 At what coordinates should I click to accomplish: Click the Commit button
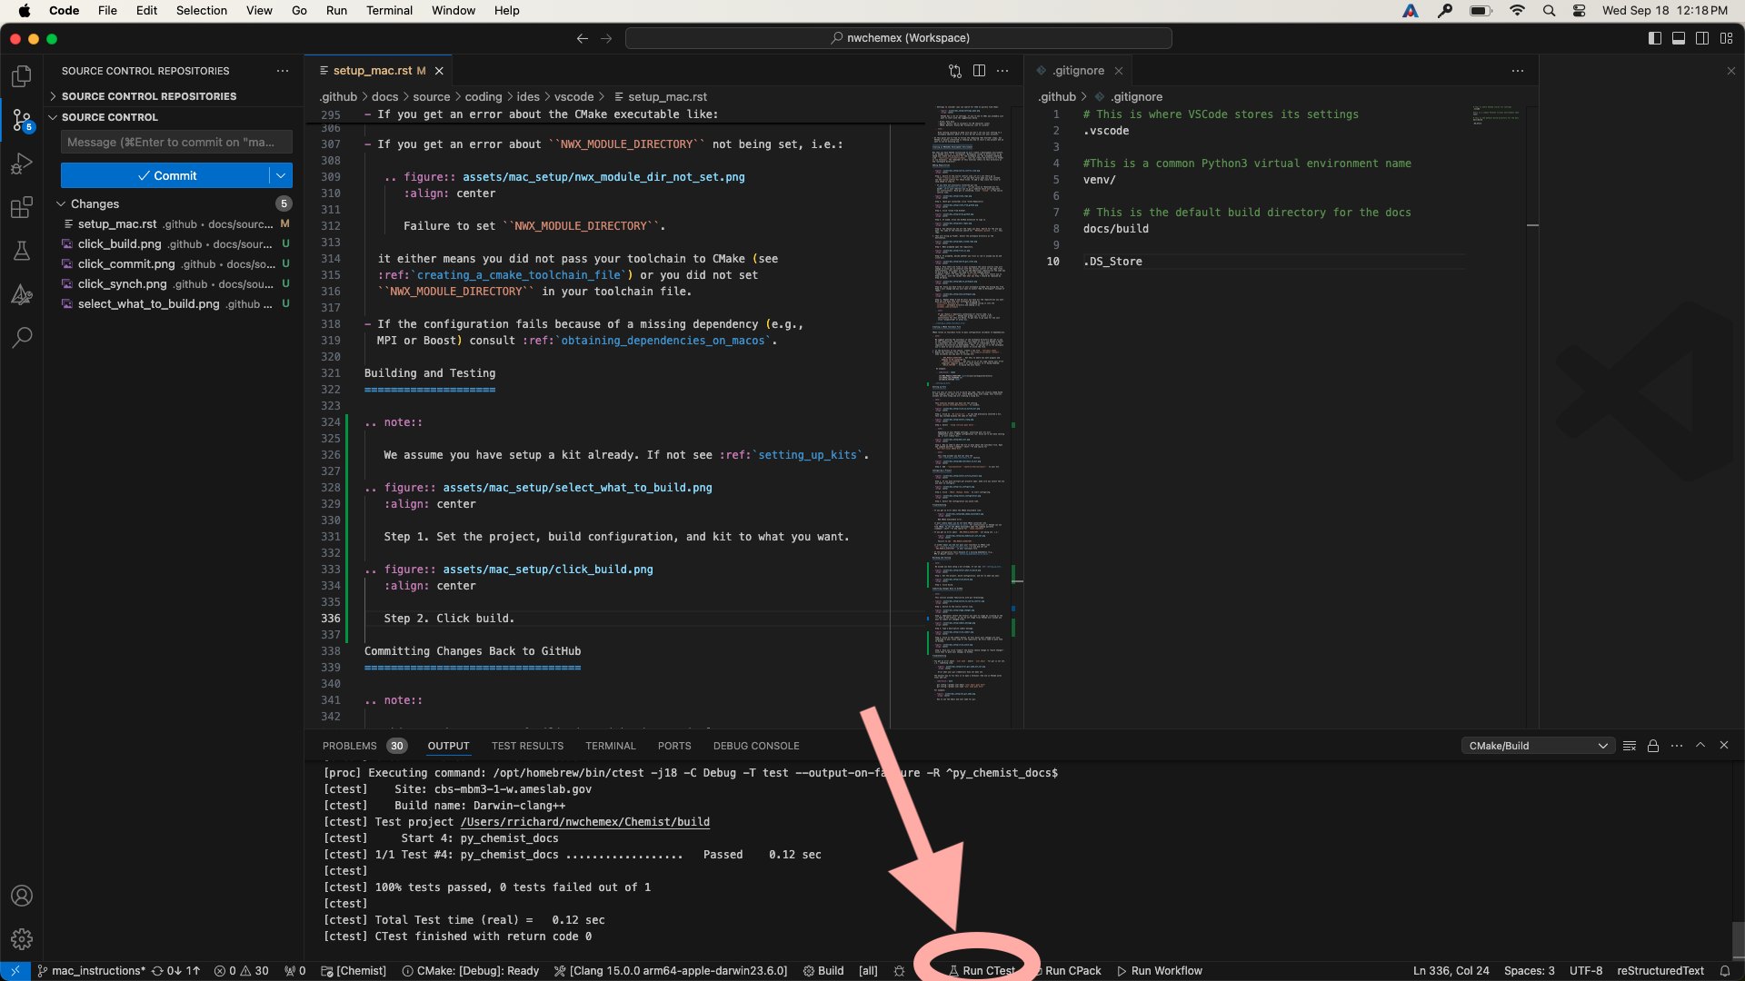click(165, 176)
